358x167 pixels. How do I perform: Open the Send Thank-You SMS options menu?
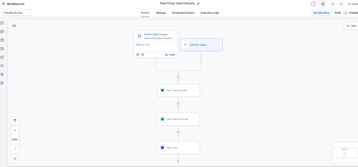click(x=195, y=91)
